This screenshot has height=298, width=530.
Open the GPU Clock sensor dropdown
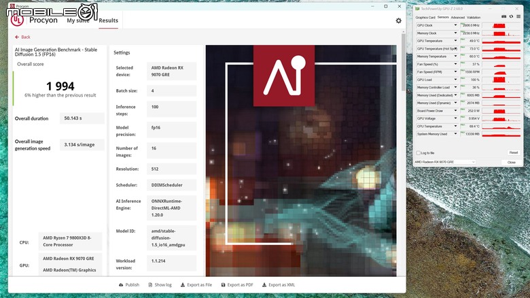(x=455, y=25)
